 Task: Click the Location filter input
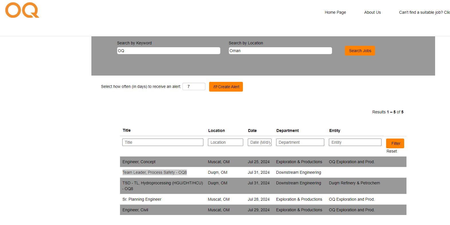point(225,142)
